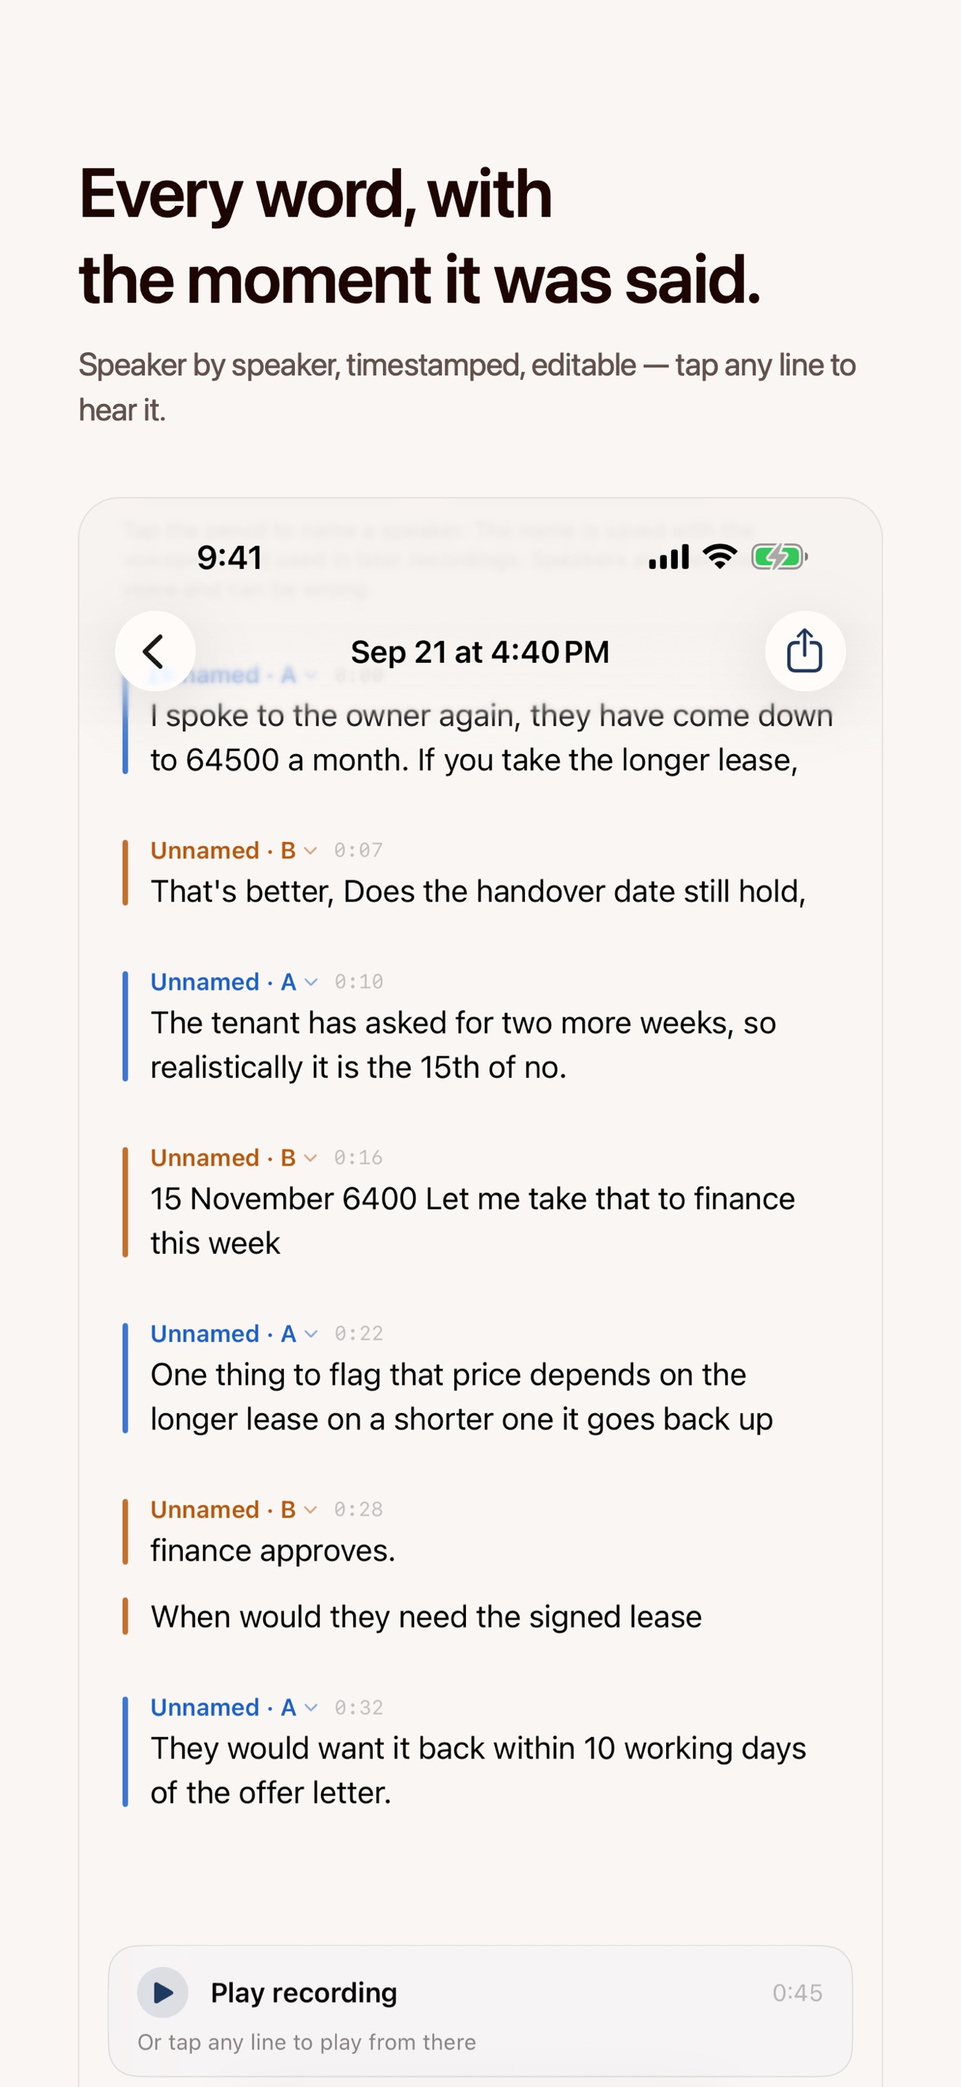
Task: Open speaker chevron at 0:22
Action: (x=311, y=1332)
